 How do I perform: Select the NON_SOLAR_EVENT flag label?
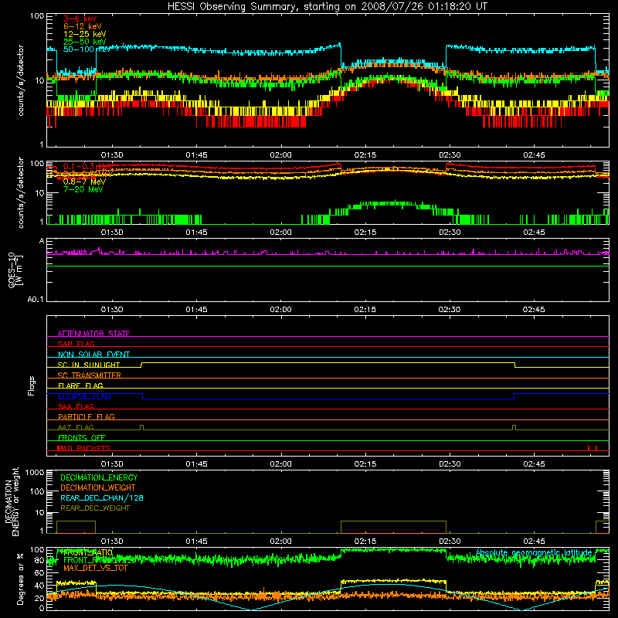93,355
